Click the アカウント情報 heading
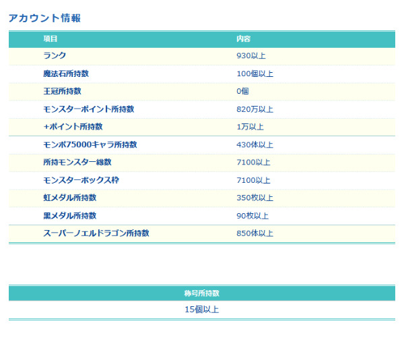The height and width of the screenshot is (342, 404). click(x=44, y=18)
